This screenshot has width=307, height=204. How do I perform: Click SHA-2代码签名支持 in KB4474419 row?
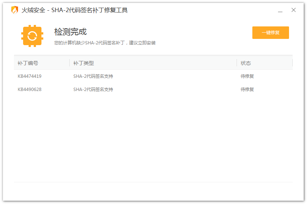coord(93,76)
